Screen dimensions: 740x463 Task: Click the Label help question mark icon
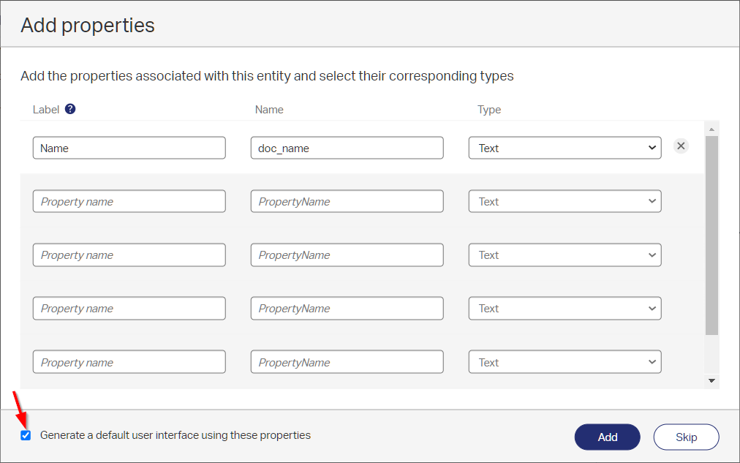[x=70, y=109]
